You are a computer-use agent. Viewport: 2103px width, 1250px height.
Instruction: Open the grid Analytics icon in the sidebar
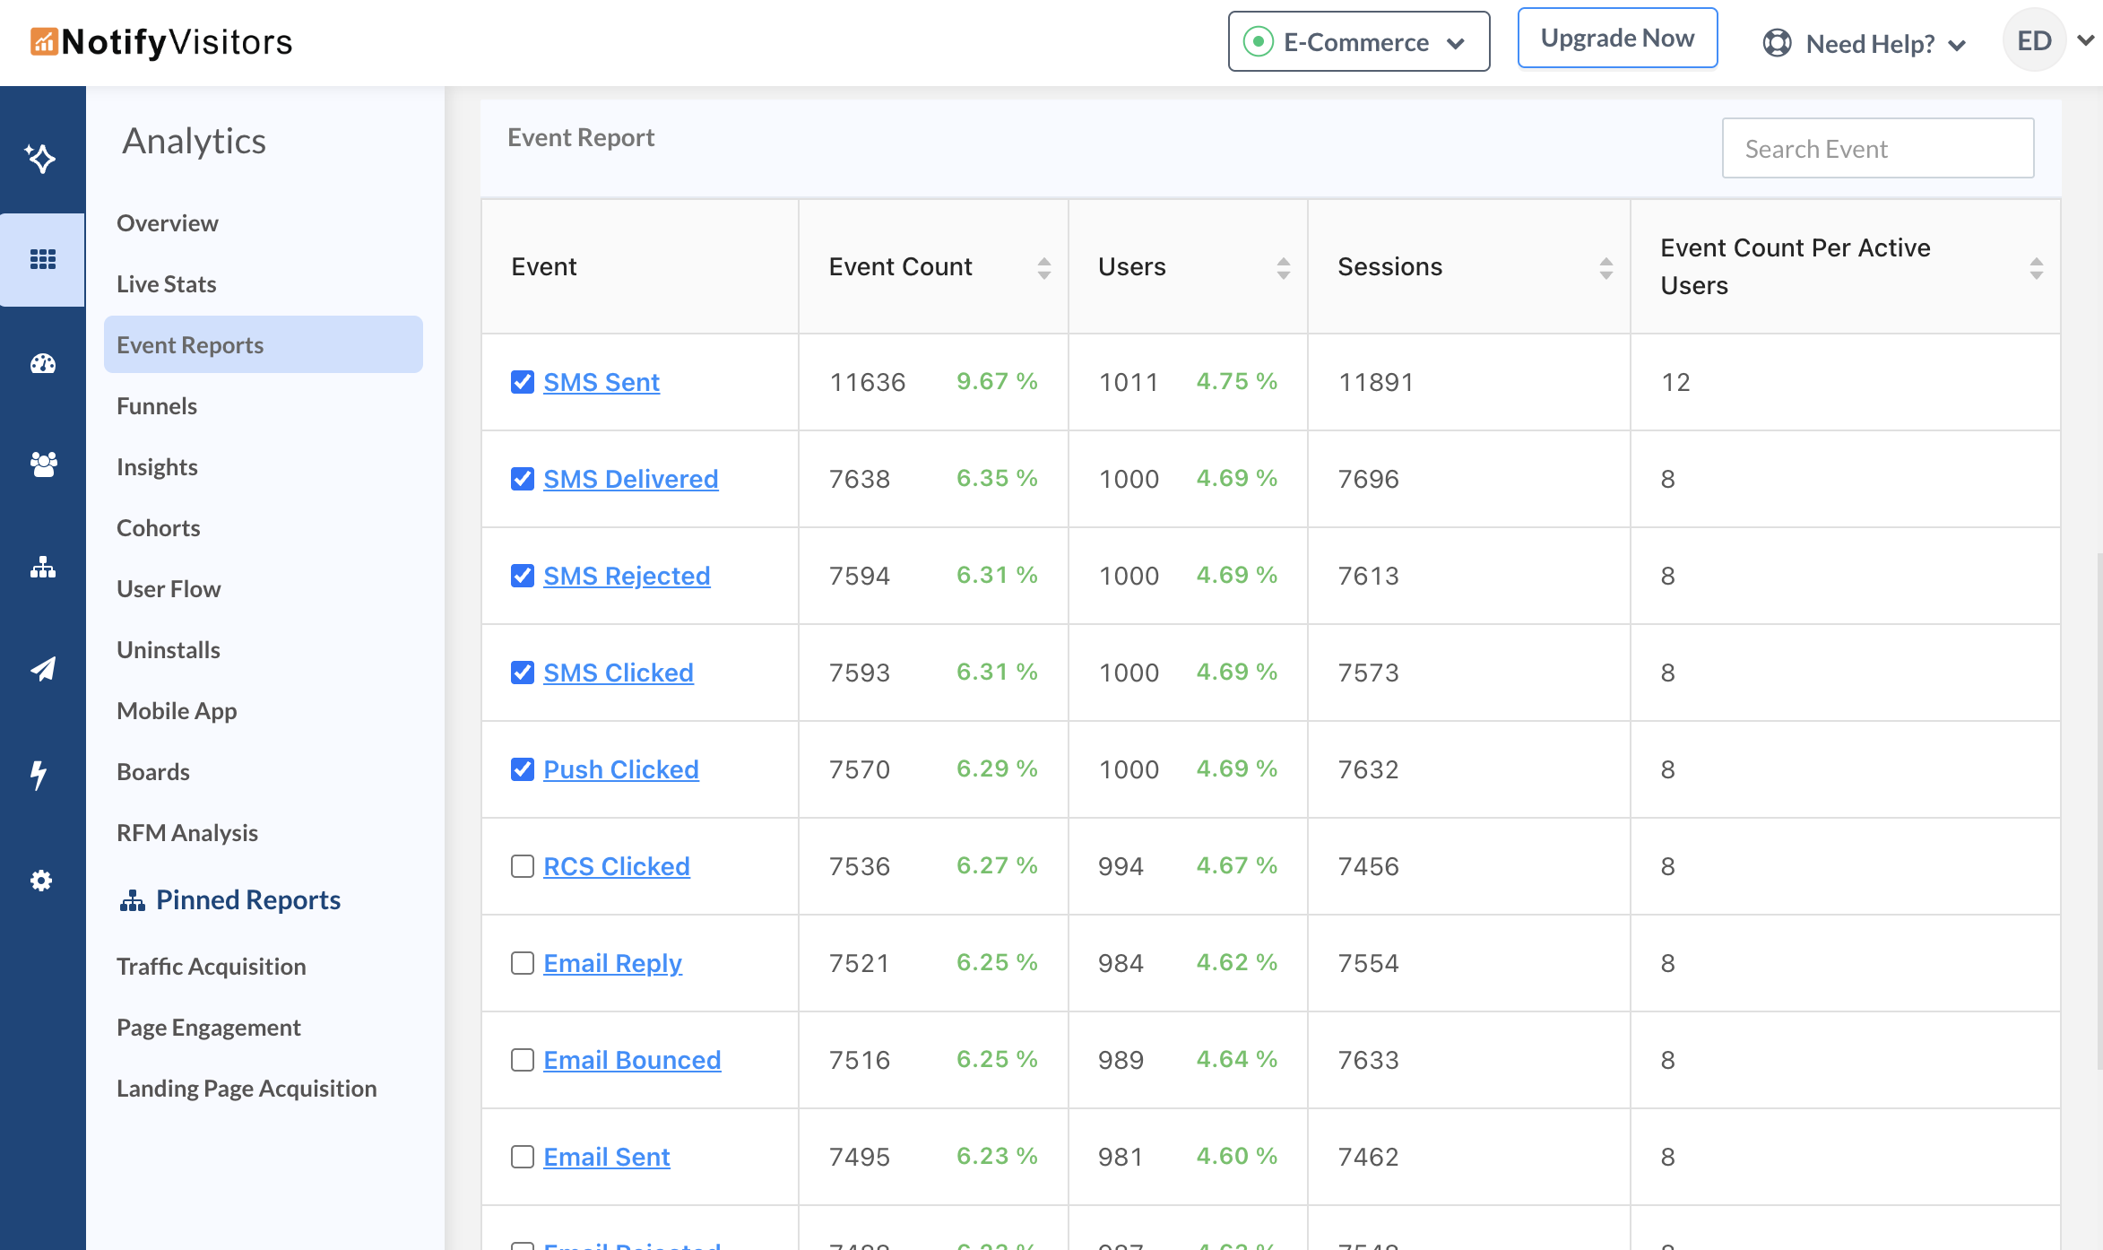click(x=42, y=260)
